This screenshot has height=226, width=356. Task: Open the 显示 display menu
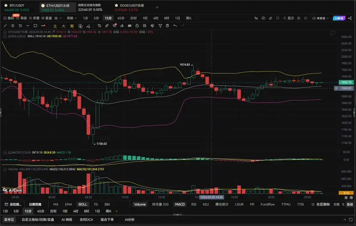click(289, 18)
